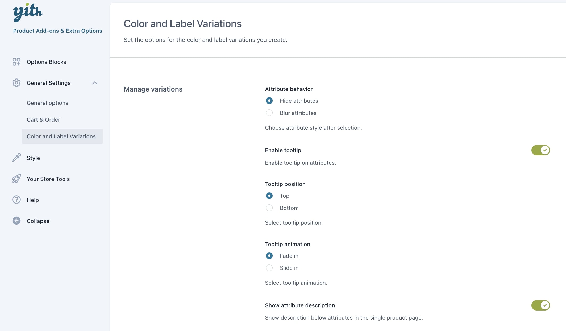Select Slide in tooltip animation

269,268
